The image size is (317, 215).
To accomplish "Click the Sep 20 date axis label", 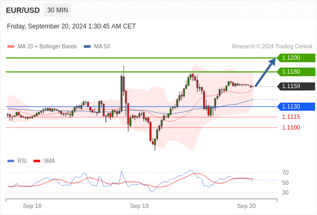I will click(247, 206).
